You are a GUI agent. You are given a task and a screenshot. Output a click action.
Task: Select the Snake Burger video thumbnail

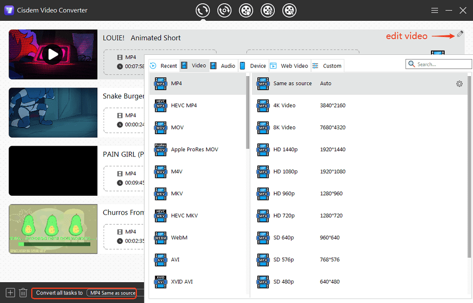(x=53, y=113)
